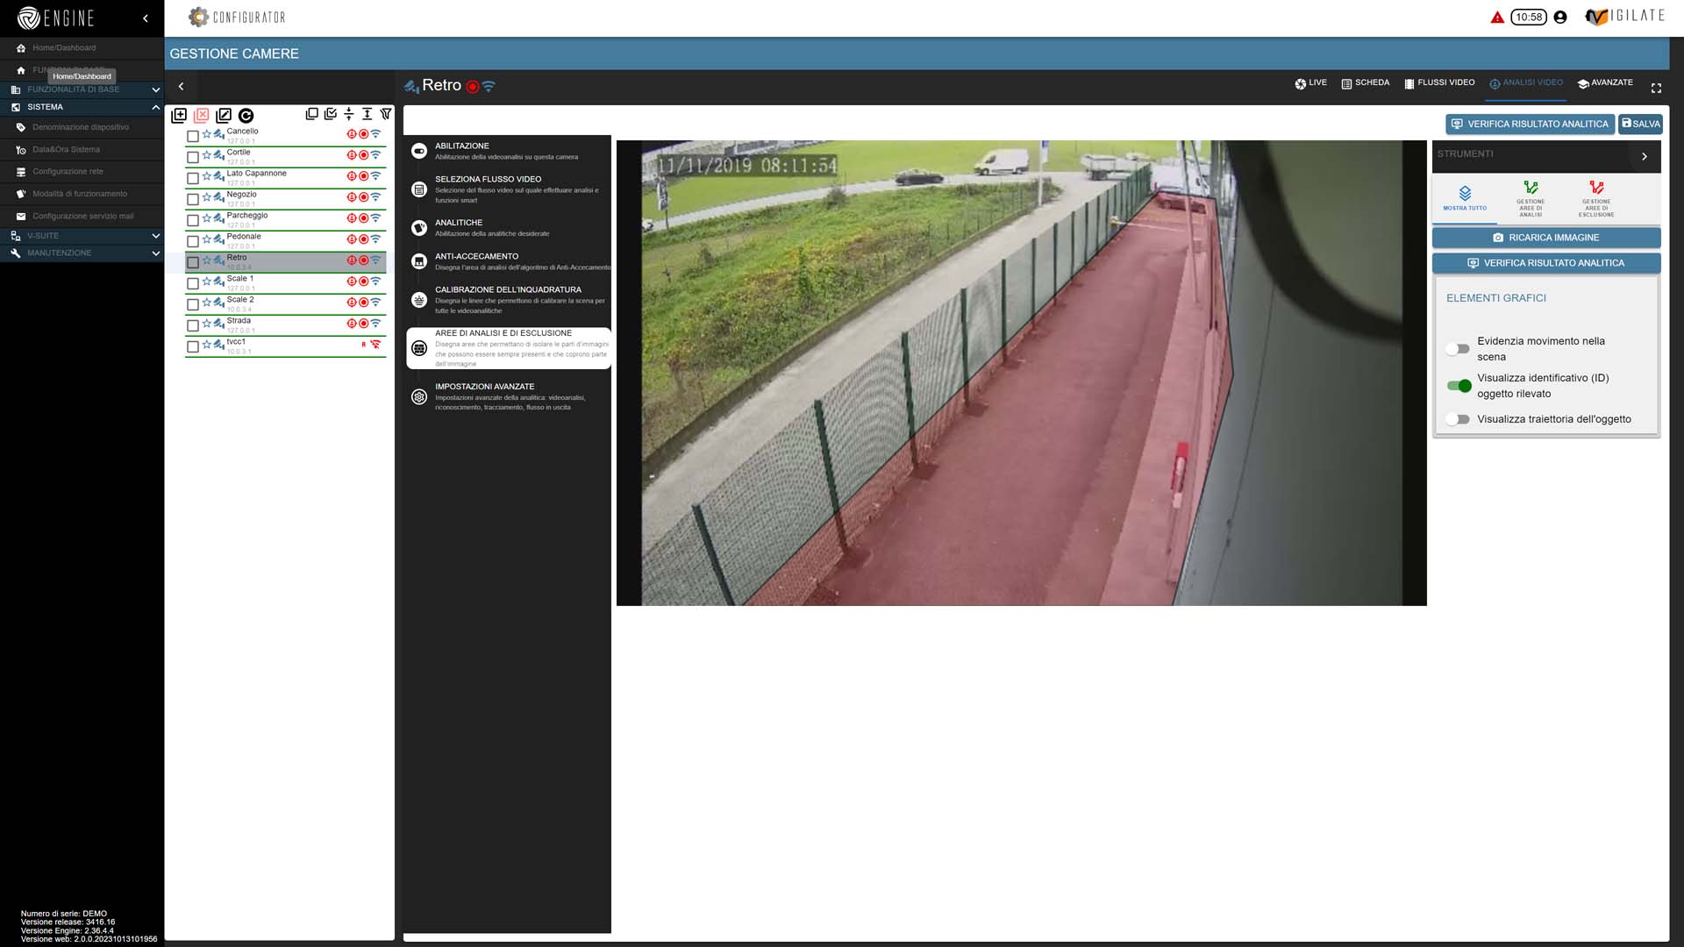1684x947 pixels.
Task: Click the collapse rows icon in list toolbar
Action: 349,114
